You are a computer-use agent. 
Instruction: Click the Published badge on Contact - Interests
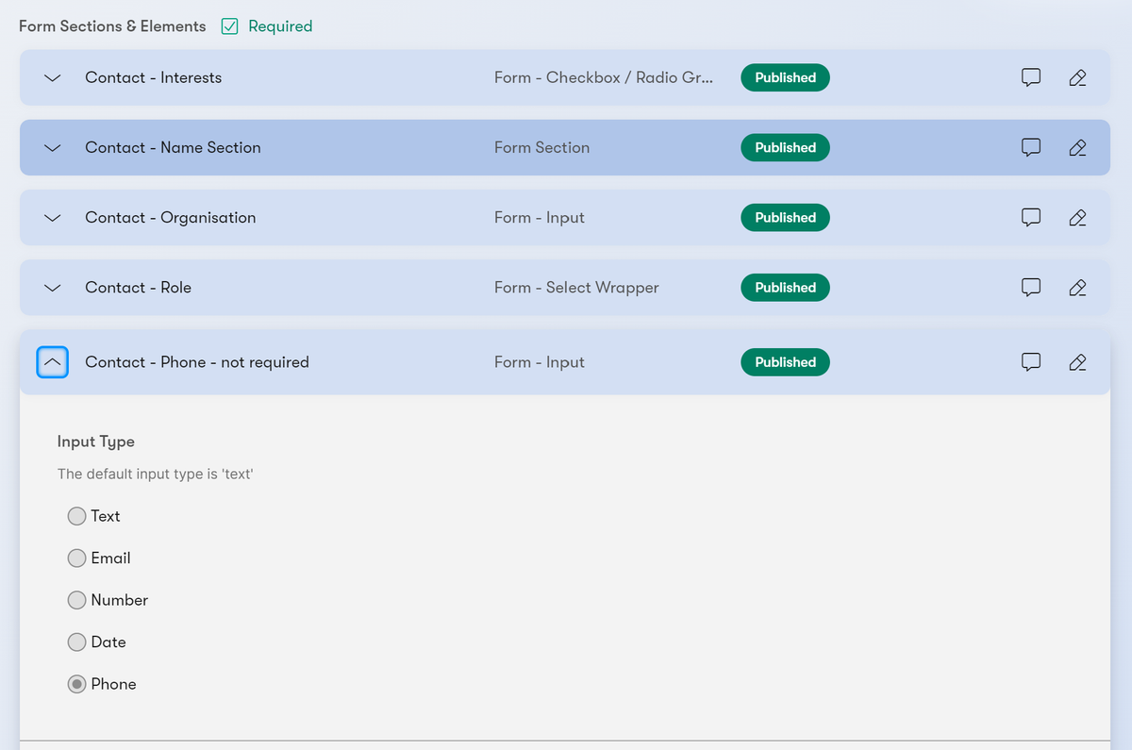point(785,77)
